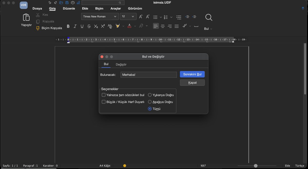Open the Araçlar ribbon tab
This screenshot has height=169, width=308.
click(116, 8)
